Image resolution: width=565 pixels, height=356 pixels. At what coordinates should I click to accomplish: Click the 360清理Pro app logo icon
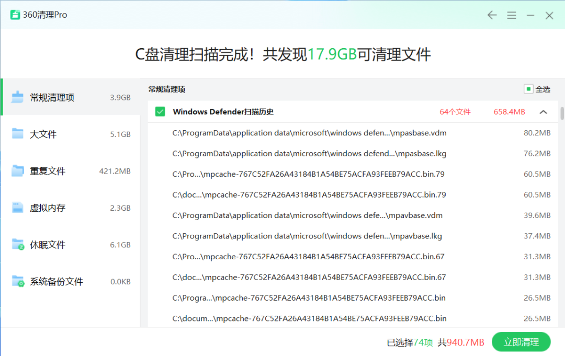click(15, 15)
